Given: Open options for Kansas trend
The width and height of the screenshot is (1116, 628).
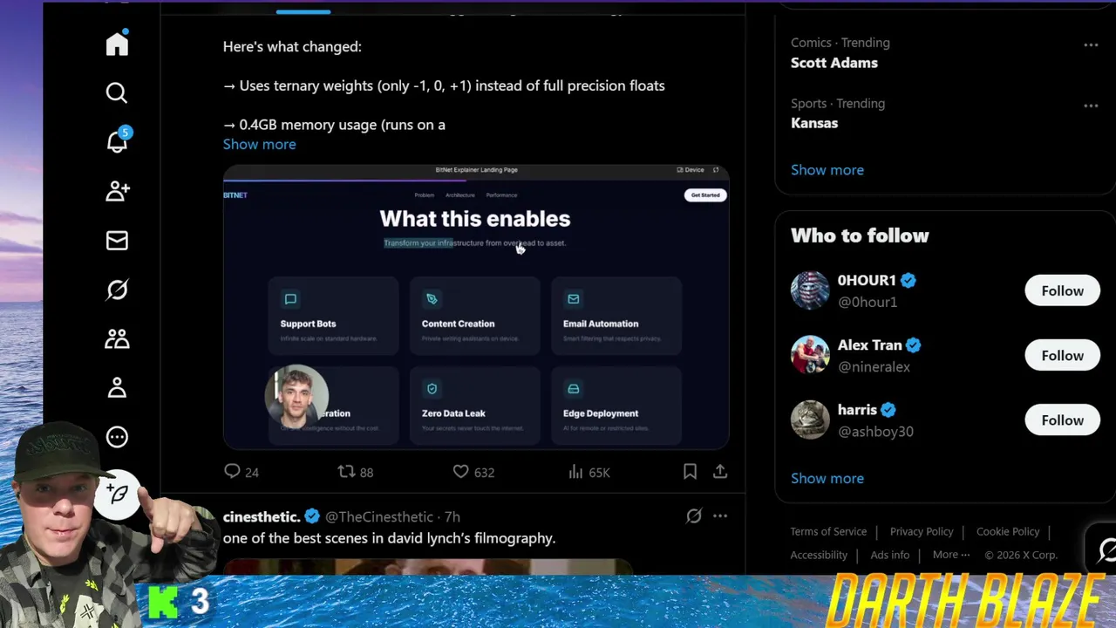Looking at the screenshot, I should (x=1091, y=106).
